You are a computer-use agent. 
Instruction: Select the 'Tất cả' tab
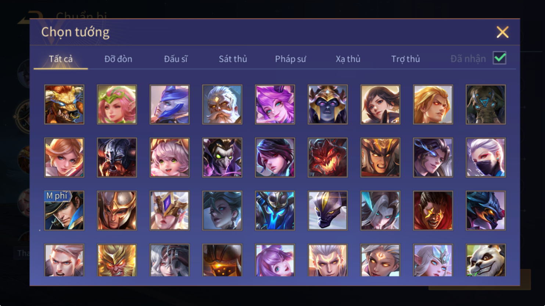[61, 59]
